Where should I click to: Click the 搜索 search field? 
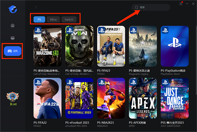151,7
